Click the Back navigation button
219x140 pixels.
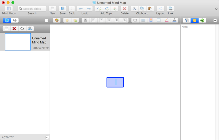[x=72, y=9]
